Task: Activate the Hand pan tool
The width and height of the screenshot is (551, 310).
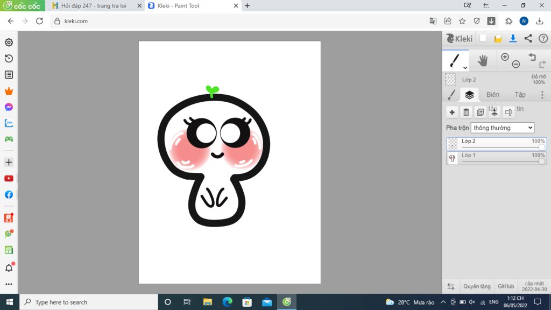Action: (483, 60)
